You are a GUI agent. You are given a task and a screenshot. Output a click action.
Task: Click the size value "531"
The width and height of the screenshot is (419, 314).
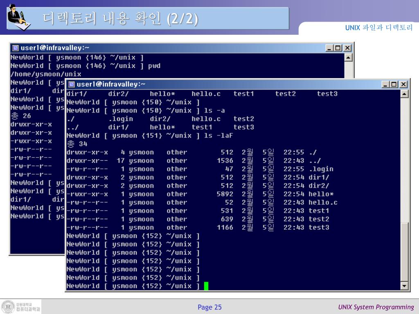coord(227,211)
